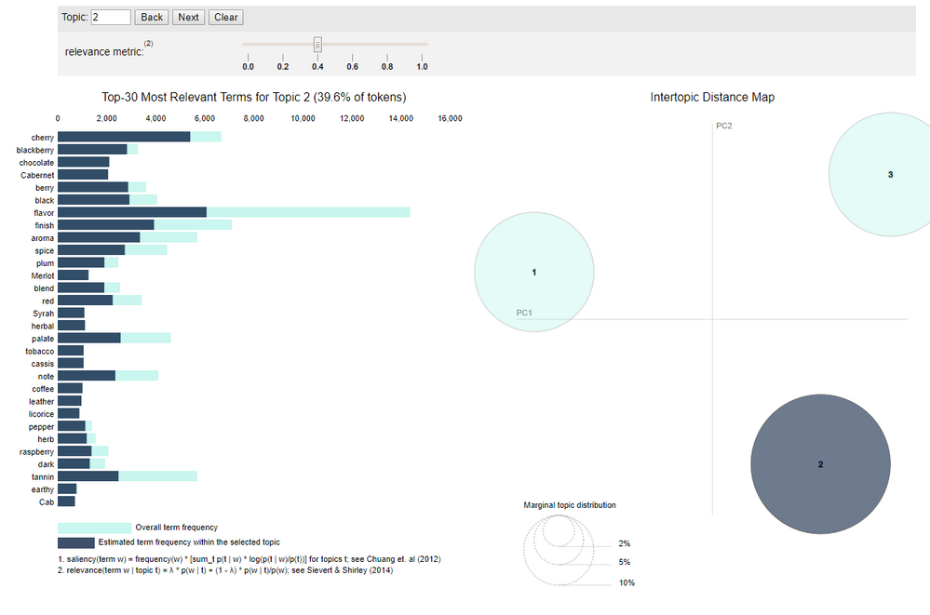930x615 pixels.
Task: Click the Back button
Action: 151,17
